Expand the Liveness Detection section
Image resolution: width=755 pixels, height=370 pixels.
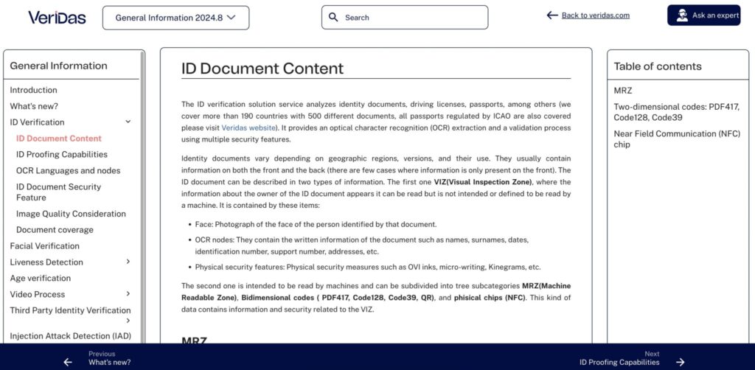click(128, 262)
